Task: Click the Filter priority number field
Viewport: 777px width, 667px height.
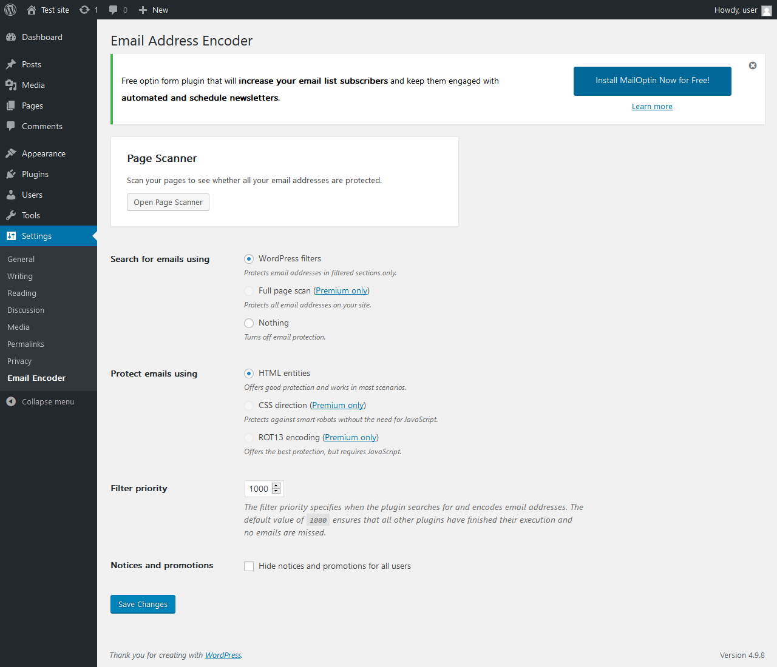Action: pos(259,489)
